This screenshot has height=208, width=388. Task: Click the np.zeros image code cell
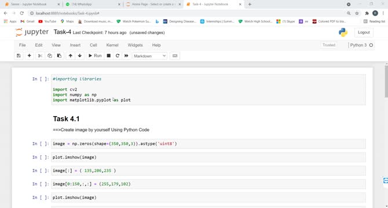[x=208, y=144]
